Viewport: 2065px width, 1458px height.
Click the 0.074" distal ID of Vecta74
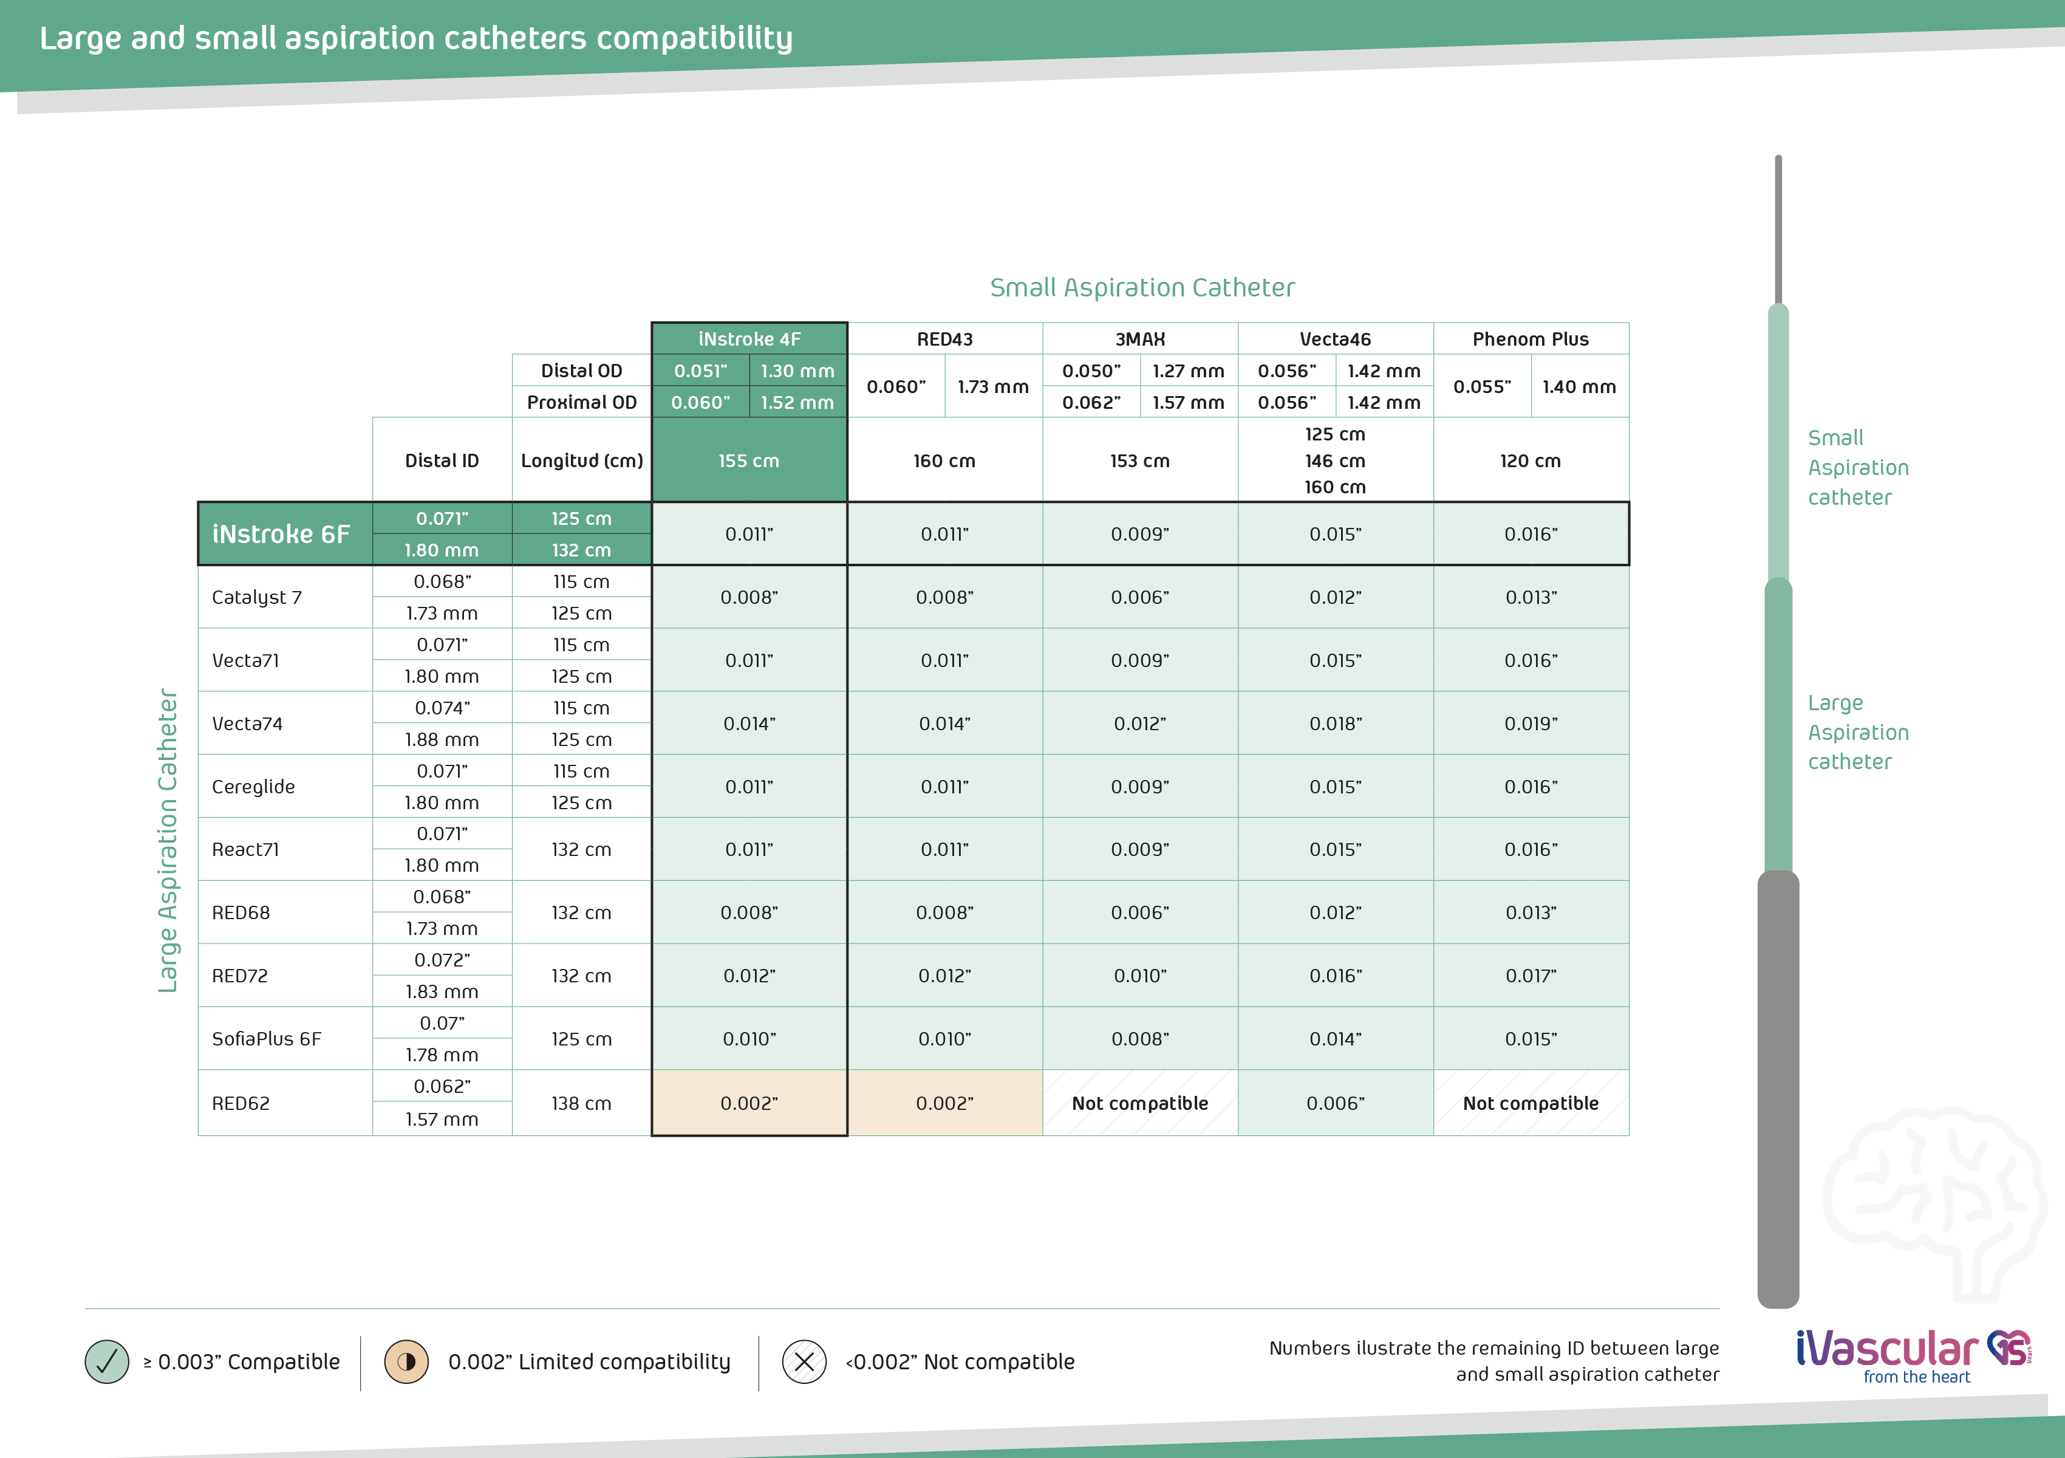click(442, 708)
